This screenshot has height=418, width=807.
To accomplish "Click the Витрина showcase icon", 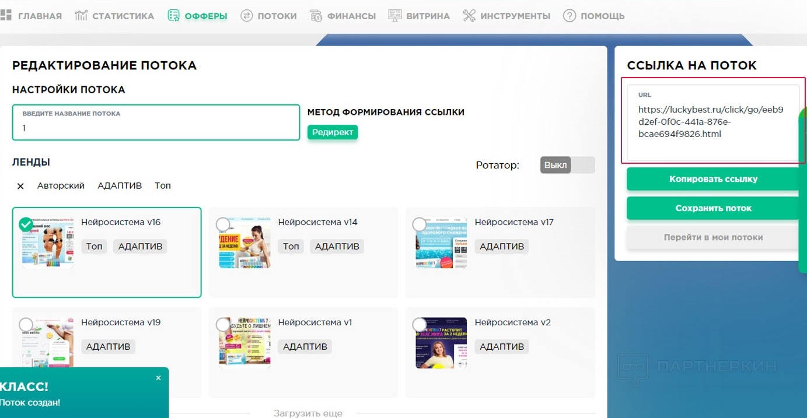I will point(394,16).
